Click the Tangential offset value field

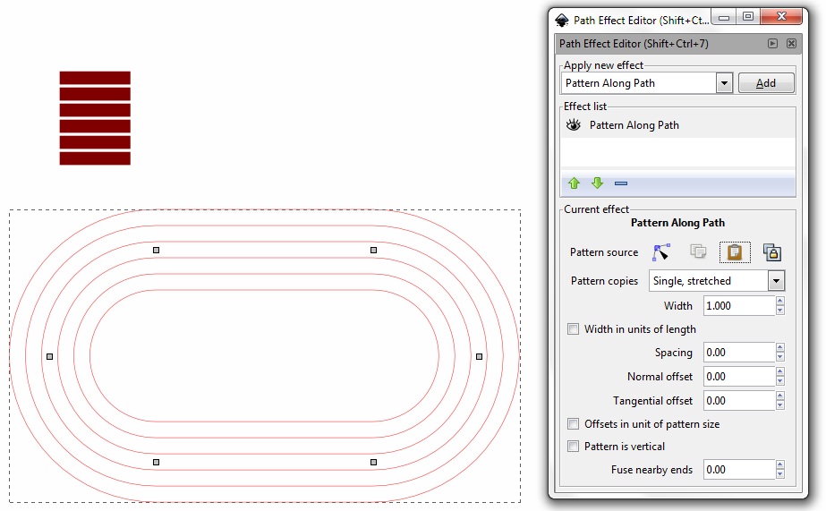click(x=739, y=400)
